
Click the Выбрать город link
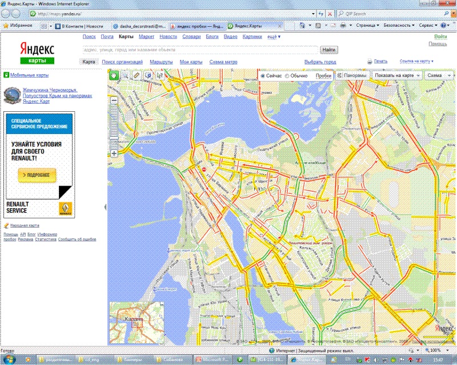[320, 62]
